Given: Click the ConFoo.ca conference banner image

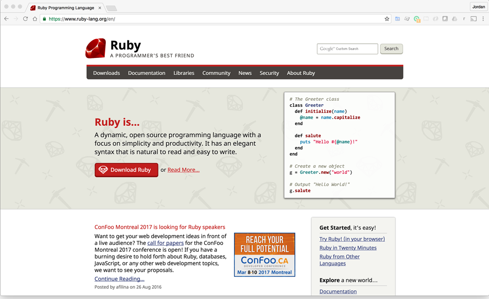Looking at the screenshot, I should tap(264, 255).
